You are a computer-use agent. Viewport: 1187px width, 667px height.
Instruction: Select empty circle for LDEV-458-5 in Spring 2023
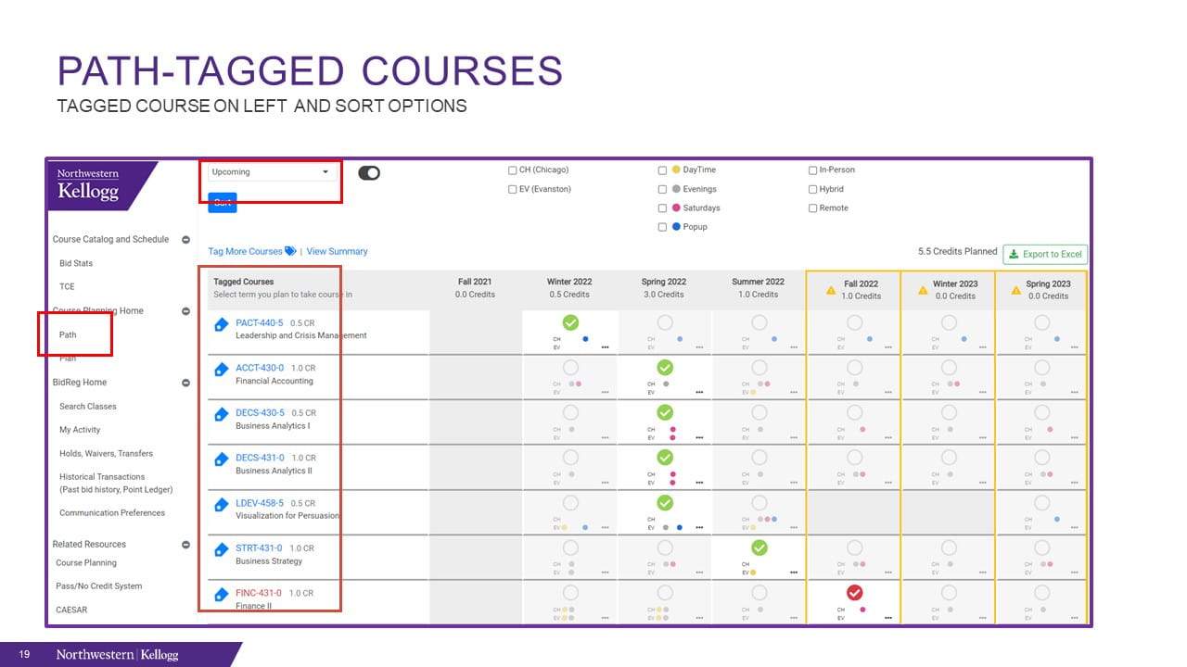tap(1042, 503)
